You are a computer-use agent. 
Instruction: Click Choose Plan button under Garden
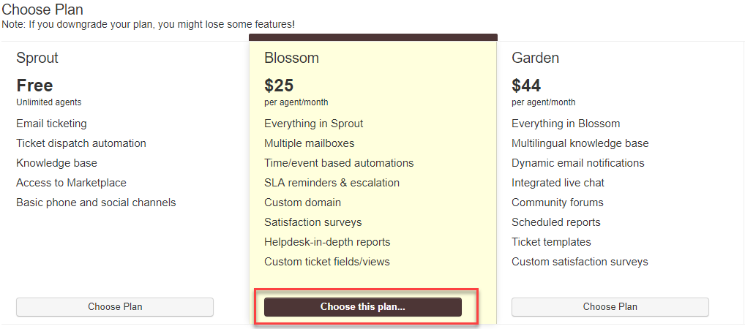[x=610, y=306]
